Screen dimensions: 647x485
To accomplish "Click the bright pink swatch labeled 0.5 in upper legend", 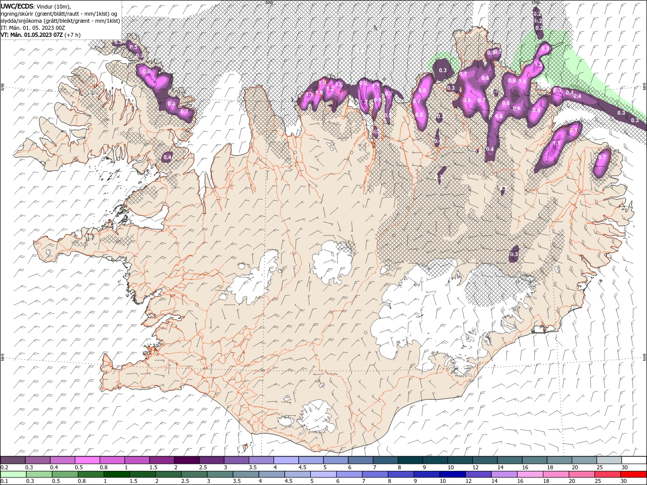I will 87,460.
